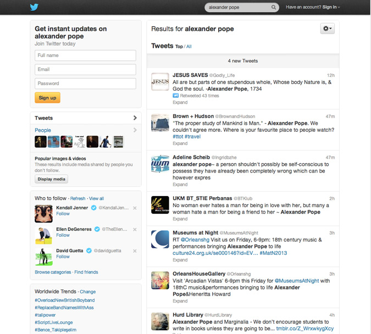The image size is (371, 334).
Task: Open the UKM BT_STIE Perbanas avatar
Action: (x=160, y=205)
